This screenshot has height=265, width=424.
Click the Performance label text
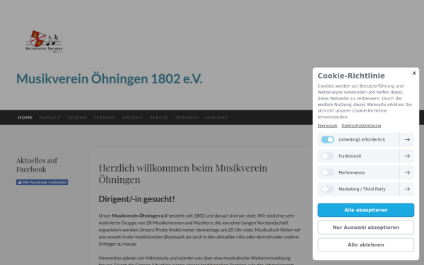pos(351,172)
